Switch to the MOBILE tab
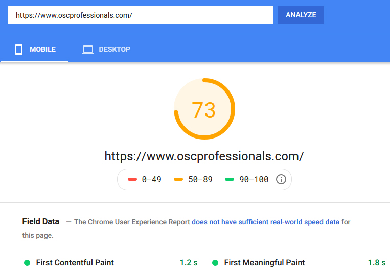The image size is (390, 277). tap(35, 49)
